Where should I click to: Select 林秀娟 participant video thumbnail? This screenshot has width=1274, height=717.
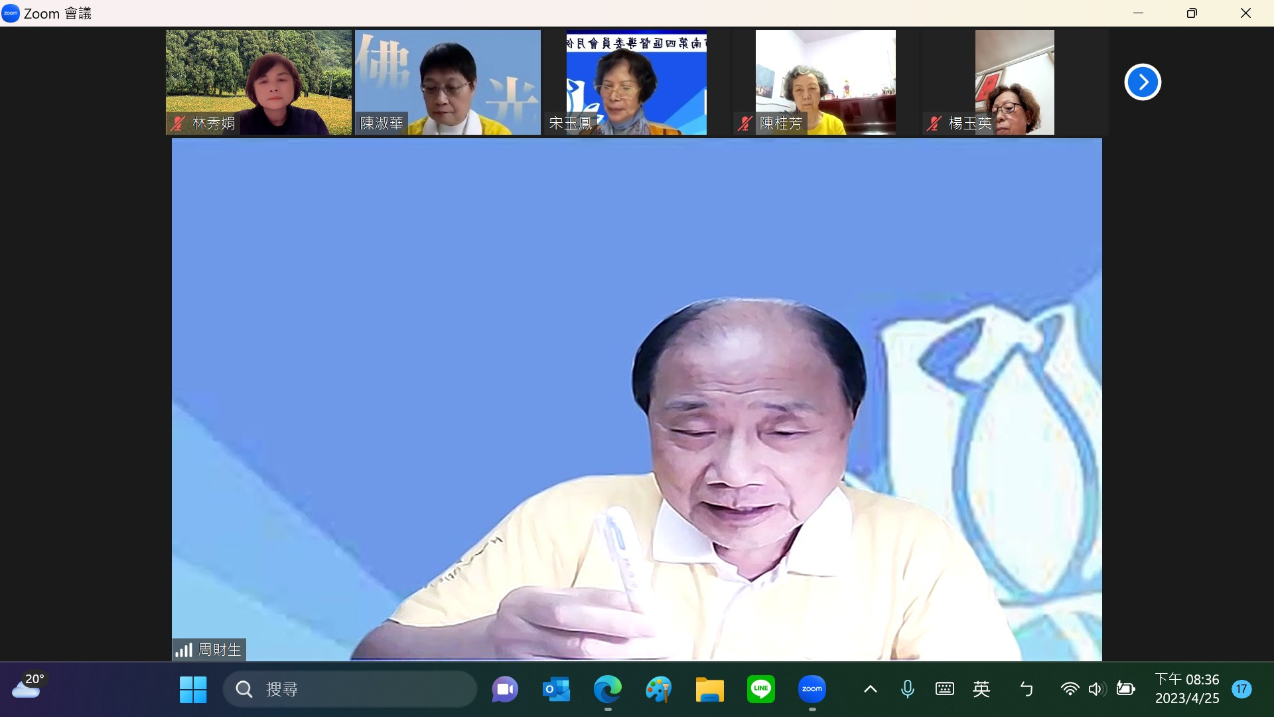(x=258, y=82)
